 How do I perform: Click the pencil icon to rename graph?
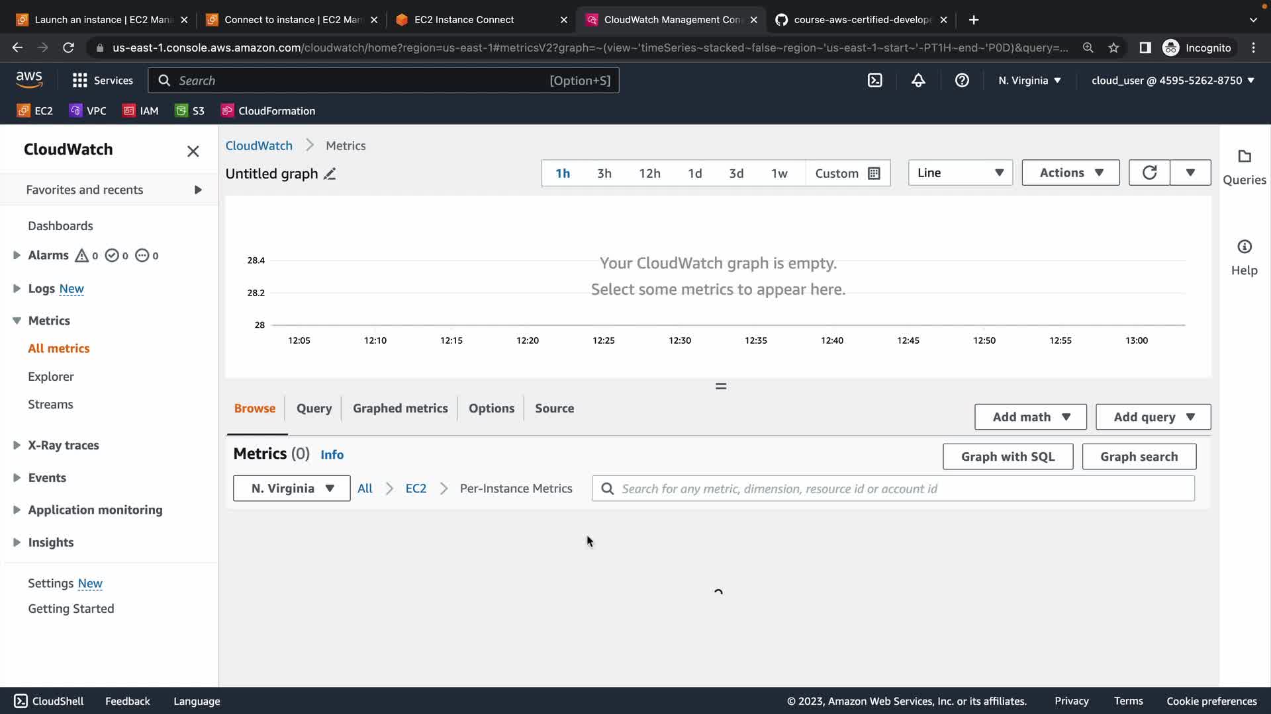(x=330, y=174)
